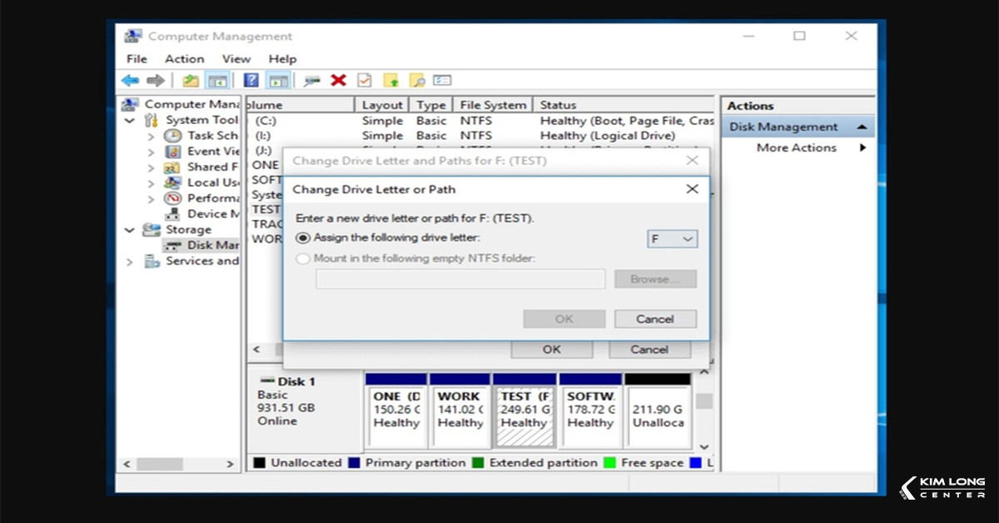Select the Performance node in System Tools

click(x=206, y=197)
